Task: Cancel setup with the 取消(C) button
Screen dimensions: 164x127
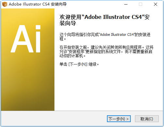Action: tap(147, 119)
